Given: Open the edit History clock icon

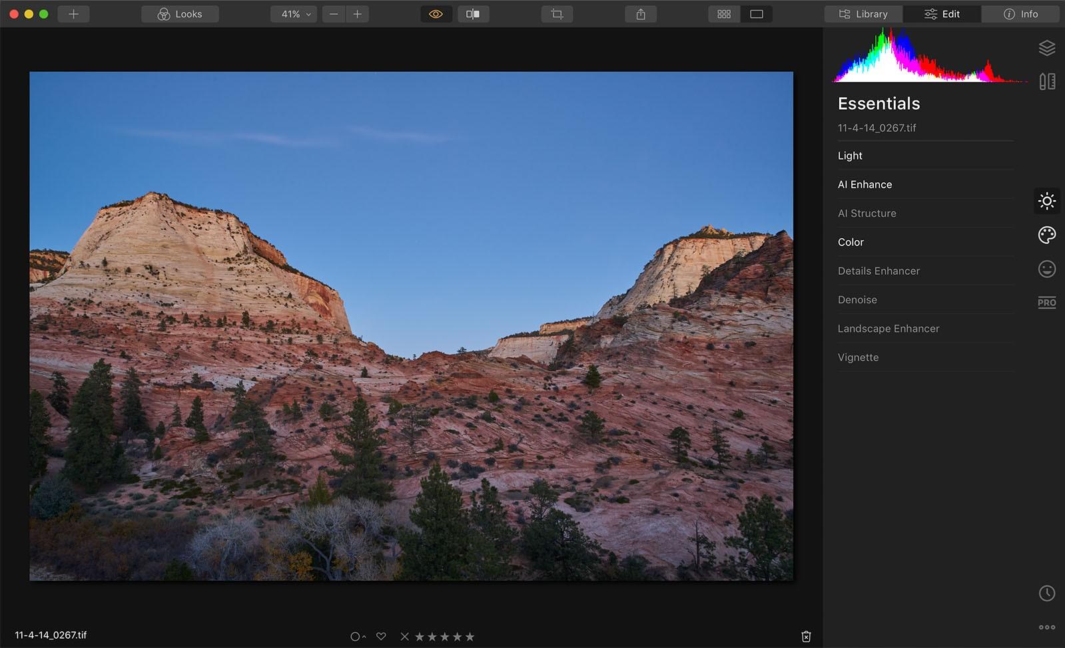Looking at the screenshot, I should pos(1046,593).
